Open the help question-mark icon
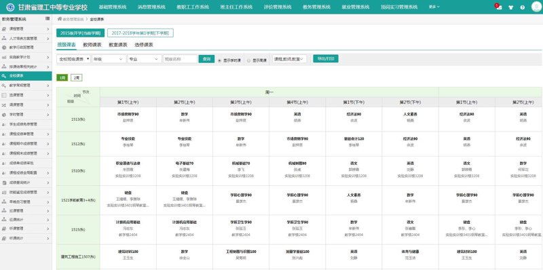This screenshot has height=270, width=543. coord(522,7)
